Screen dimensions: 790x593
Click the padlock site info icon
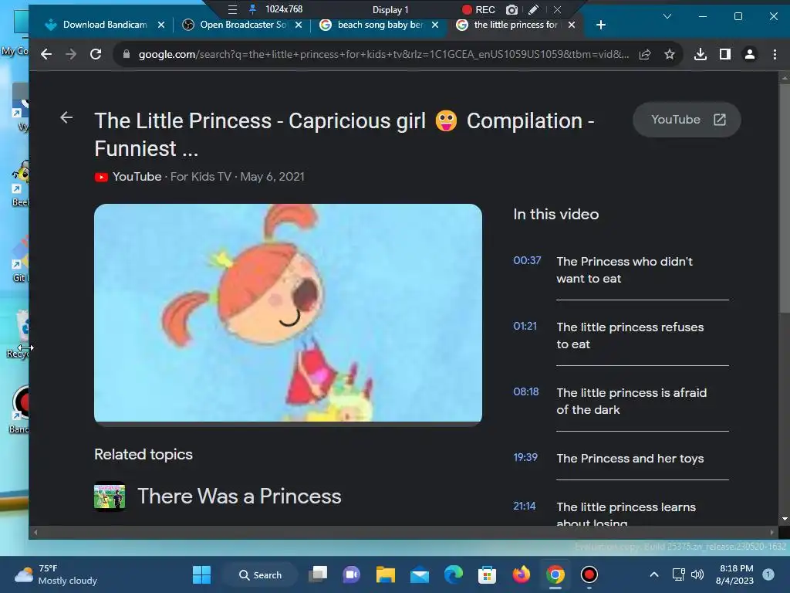[x=127, y=55]
